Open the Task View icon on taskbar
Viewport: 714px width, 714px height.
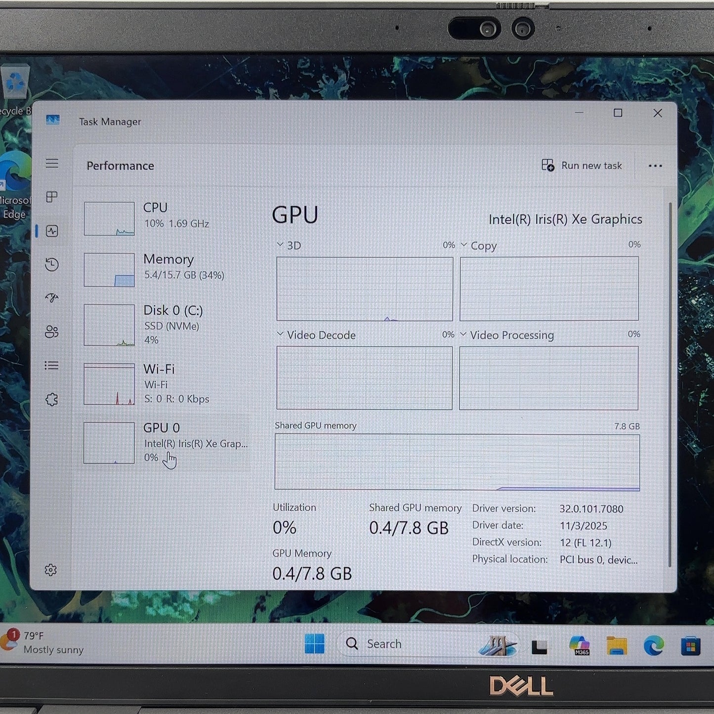click(539, 647)
